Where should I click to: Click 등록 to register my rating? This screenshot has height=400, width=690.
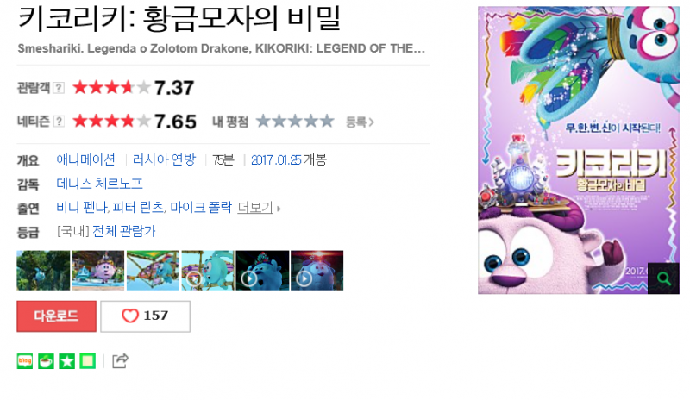[360, 122]
